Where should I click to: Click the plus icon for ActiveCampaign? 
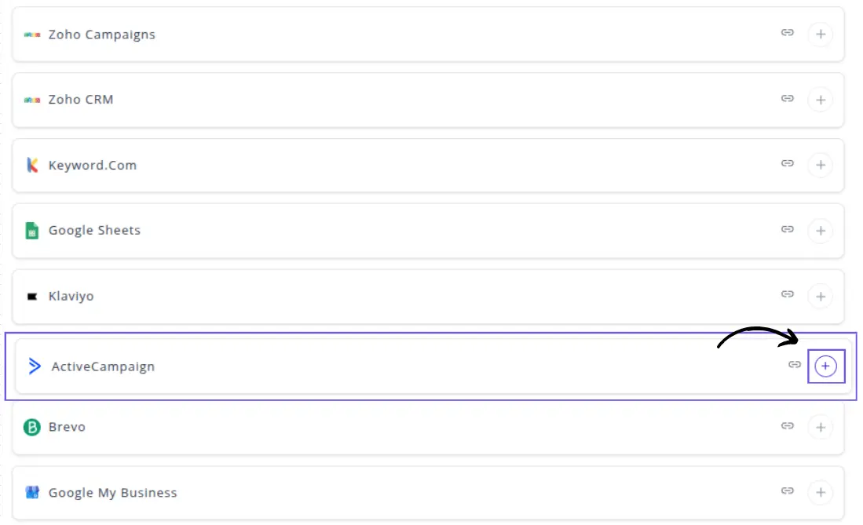[x=825, y=366]
